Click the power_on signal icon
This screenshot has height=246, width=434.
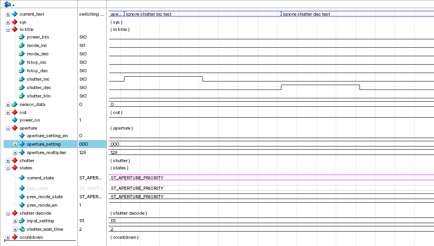(x=14, y=120)
